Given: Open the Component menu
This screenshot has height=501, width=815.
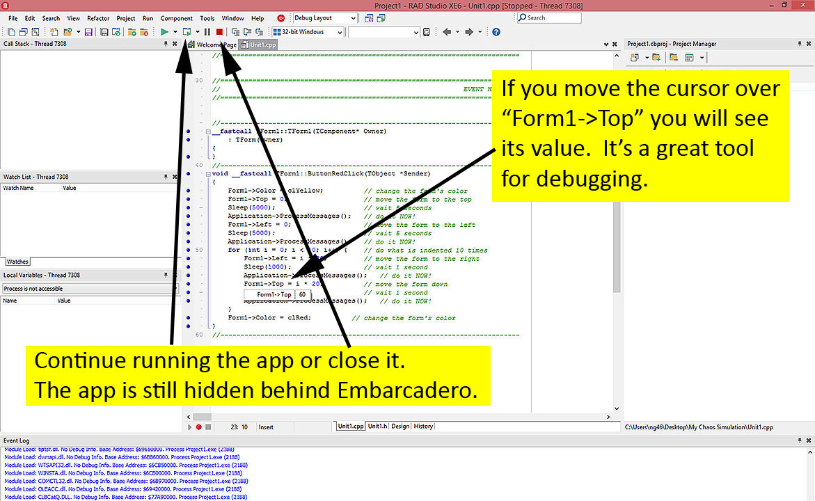Looking at the screenshot, I should 176,18.
